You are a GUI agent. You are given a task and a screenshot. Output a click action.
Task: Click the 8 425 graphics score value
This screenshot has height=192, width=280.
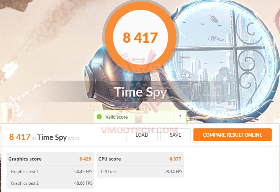[85, 159]
